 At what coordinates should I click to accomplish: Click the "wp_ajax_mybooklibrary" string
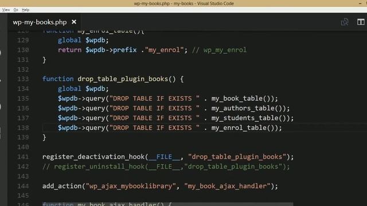click(131, 186)
